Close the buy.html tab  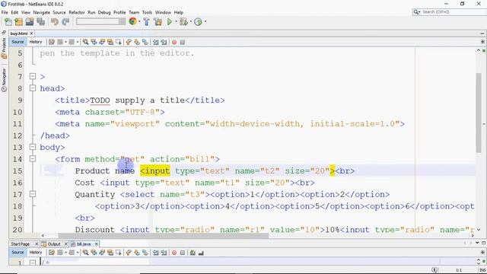pyautogui.click(x=31, y=33)
